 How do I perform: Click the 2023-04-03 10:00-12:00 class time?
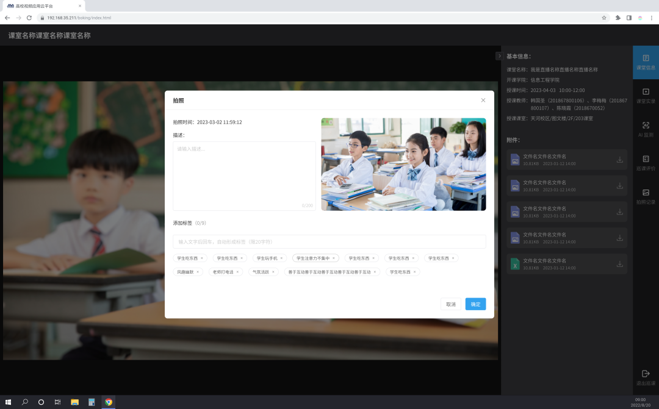click(557, 90)
